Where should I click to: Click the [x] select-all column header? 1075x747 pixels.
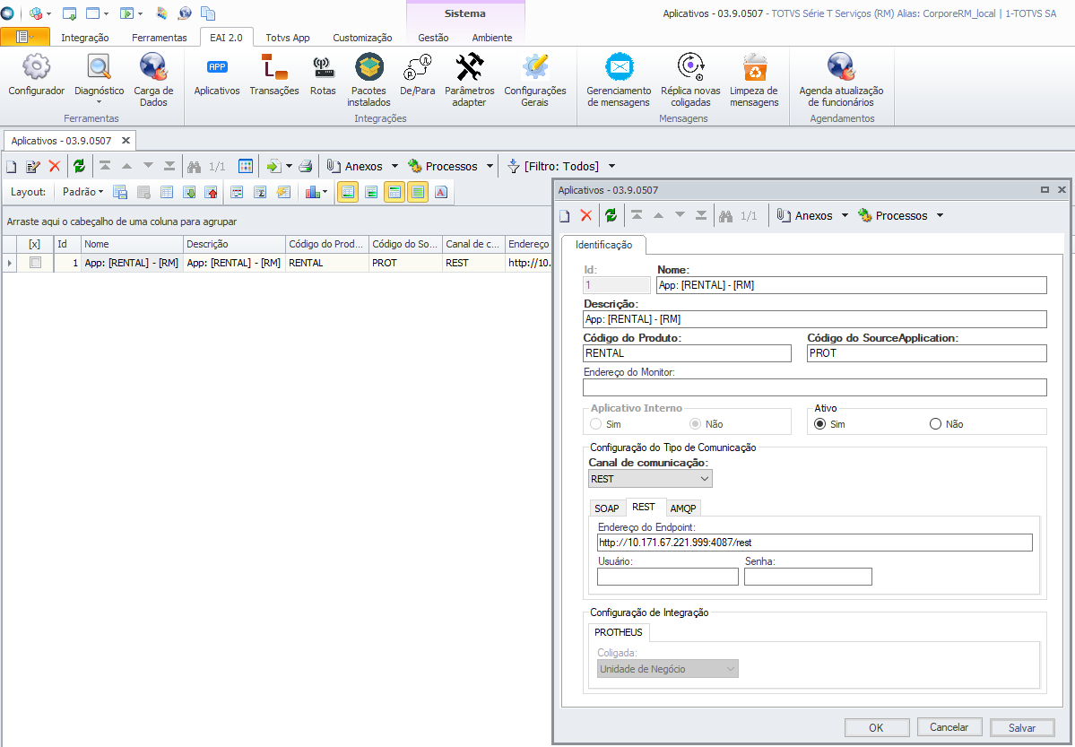coord(34,244)
